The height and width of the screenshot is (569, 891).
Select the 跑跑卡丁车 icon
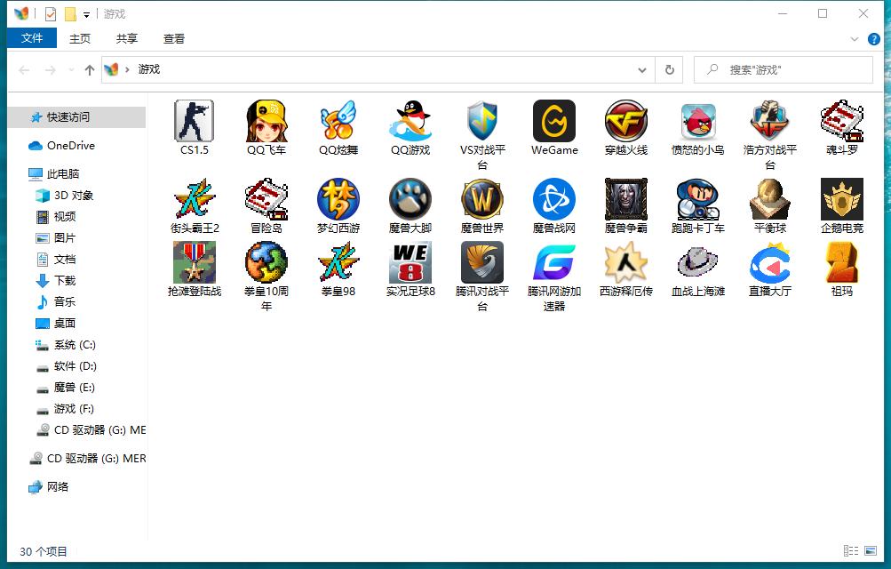click(698, 199)
